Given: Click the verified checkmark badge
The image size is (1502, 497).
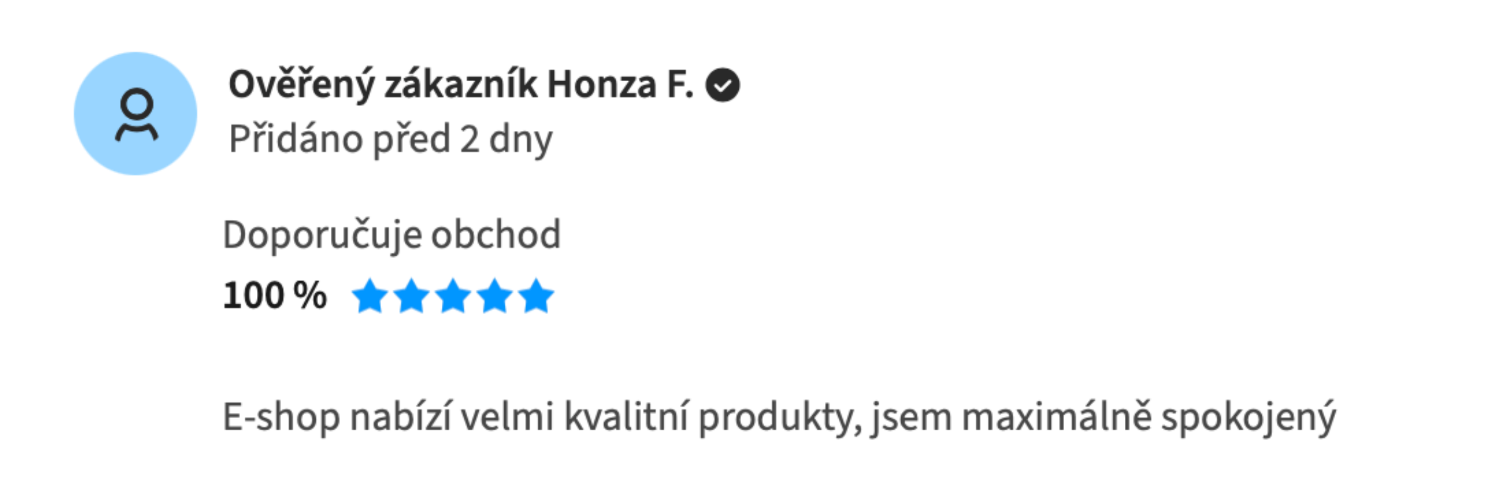Looking at the screenshot, I should point(722,85).
